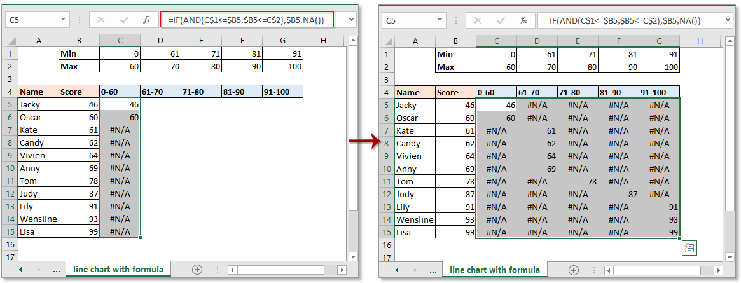Click the Cancel X icon in left formula bar
The image size is (741, 283).
(101, 20)
